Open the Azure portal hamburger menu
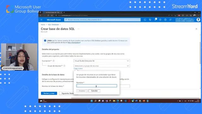 tap(41, 20)
